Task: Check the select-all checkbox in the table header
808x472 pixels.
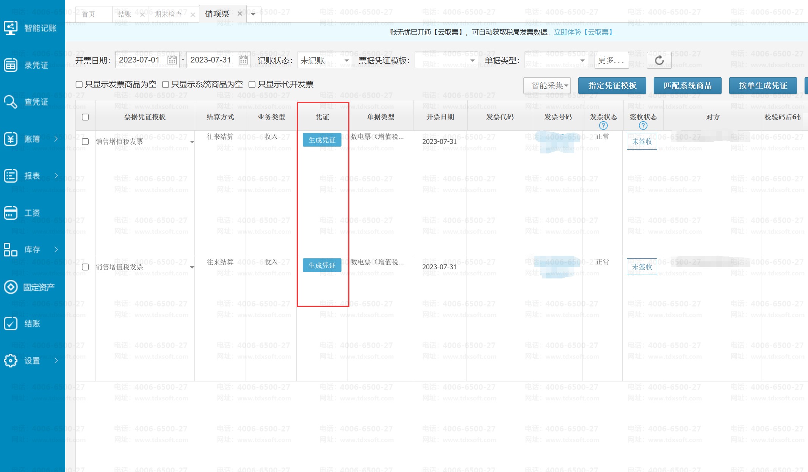Action: point(85,117)
